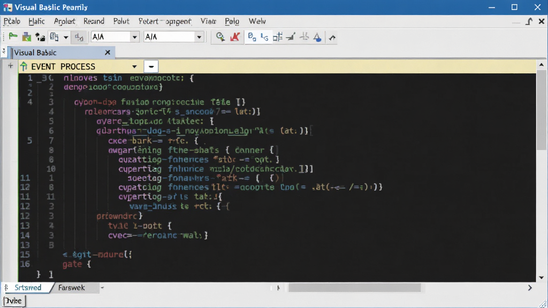Click the up caret icon ending the toolbar

pos(332,37)
